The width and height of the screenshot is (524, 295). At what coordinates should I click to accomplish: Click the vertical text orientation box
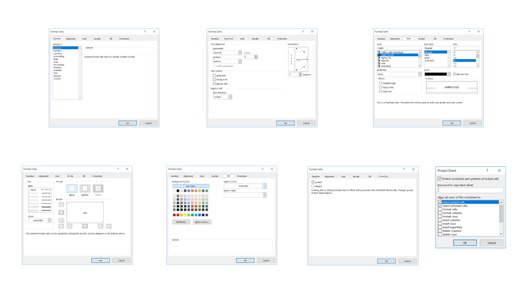point(291,59)
